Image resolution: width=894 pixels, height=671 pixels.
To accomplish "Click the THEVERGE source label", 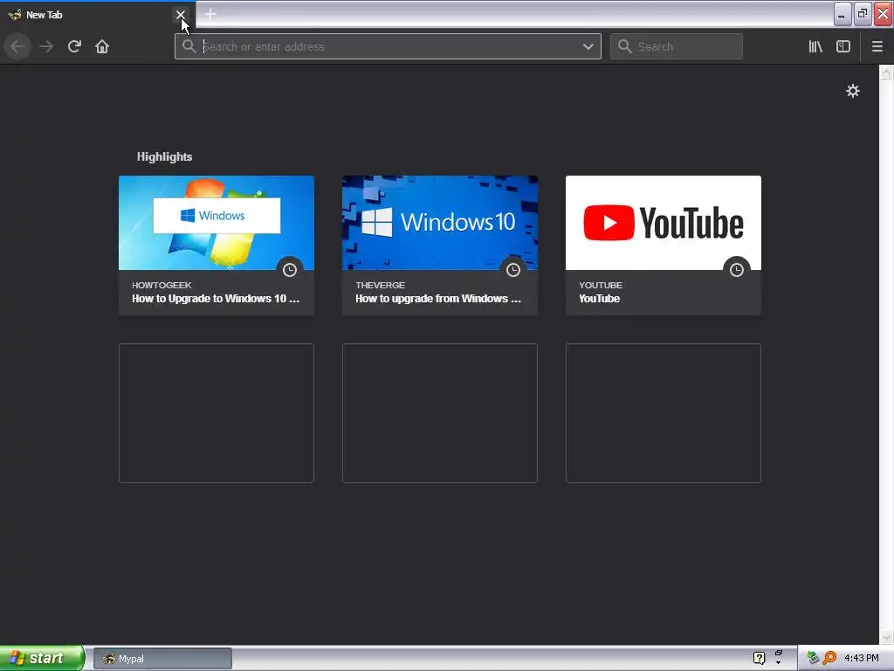I will [381, 285].
